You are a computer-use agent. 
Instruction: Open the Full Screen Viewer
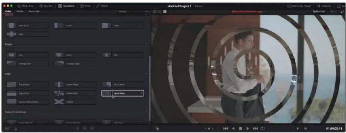300,6
